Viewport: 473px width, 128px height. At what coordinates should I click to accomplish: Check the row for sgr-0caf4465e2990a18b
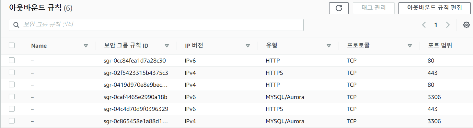tap(12, 97)
